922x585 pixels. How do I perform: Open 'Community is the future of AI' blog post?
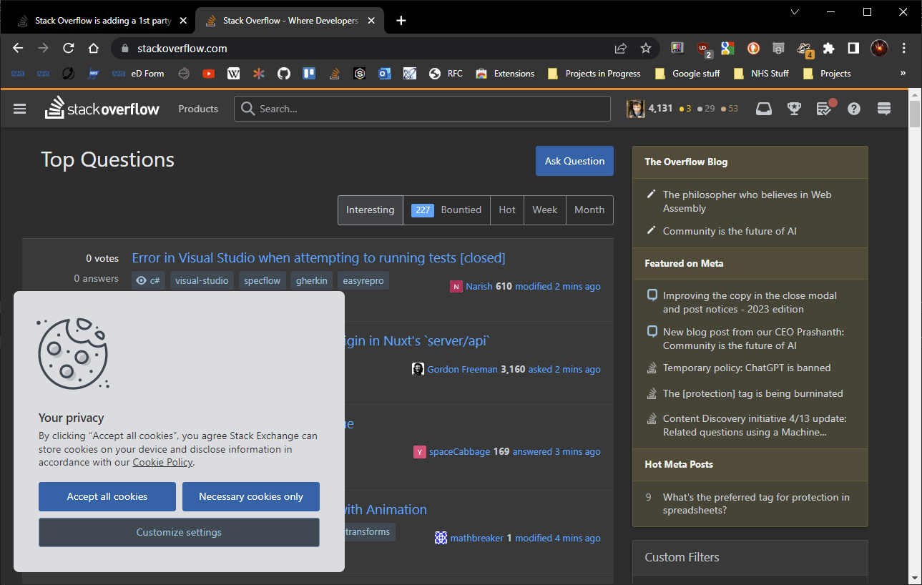coord(730,231)
